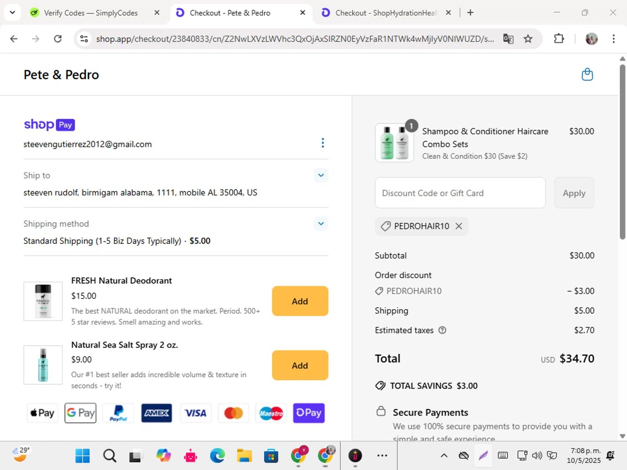Click the Total $34.70 amount
627x470 pixels.
point(577,358)
